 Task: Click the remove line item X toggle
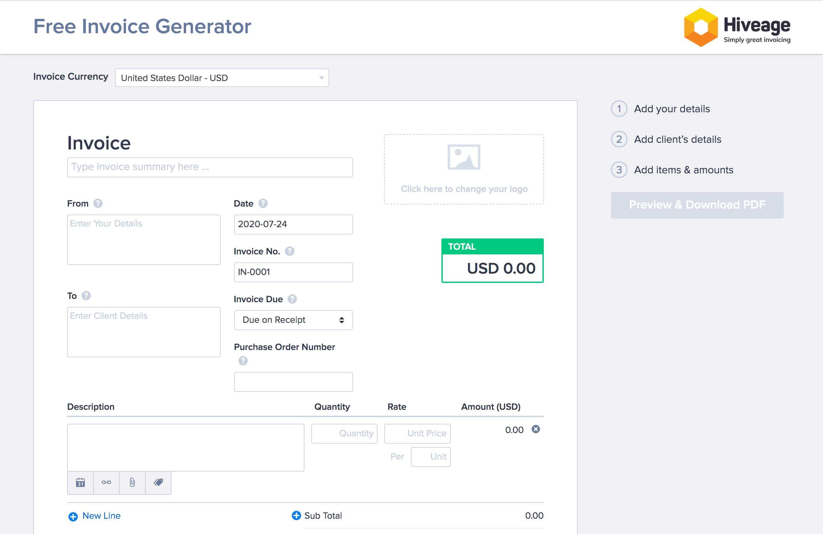[x=536, y=430]
